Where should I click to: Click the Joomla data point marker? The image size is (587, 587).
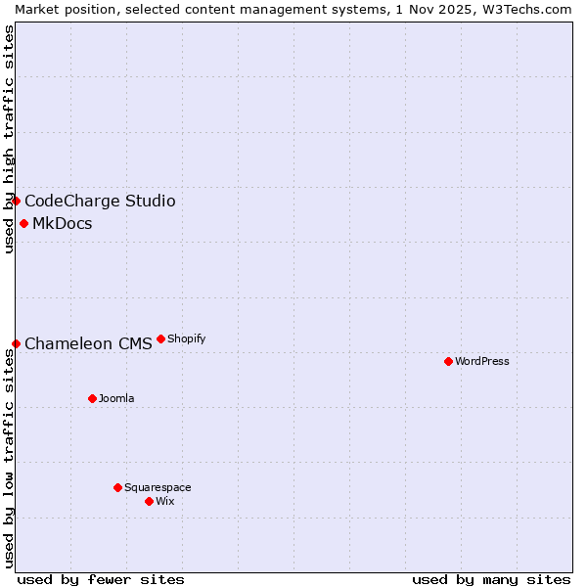[x=92, y=398]
